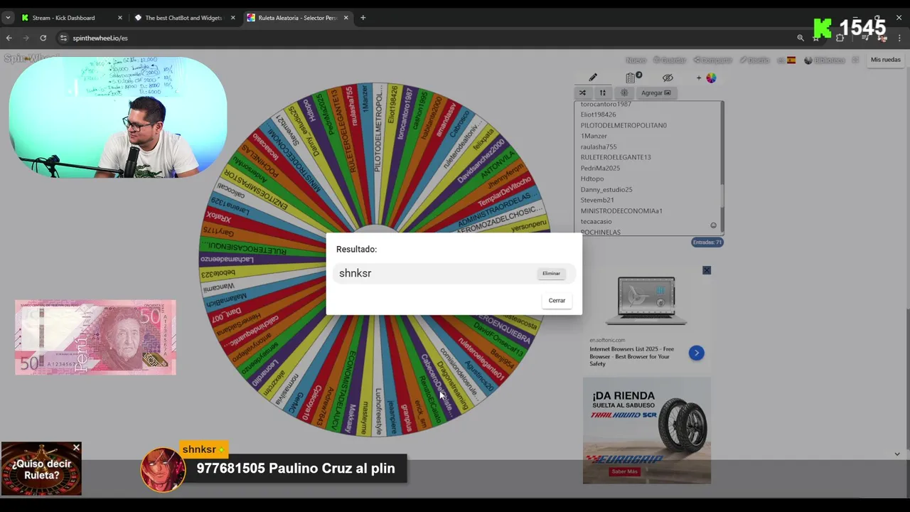Select entry PILOTODELMETROPOLITAN0 in list
Viewport: 910px width, 512px height.
pyautogui.click(x=623, y=125)
